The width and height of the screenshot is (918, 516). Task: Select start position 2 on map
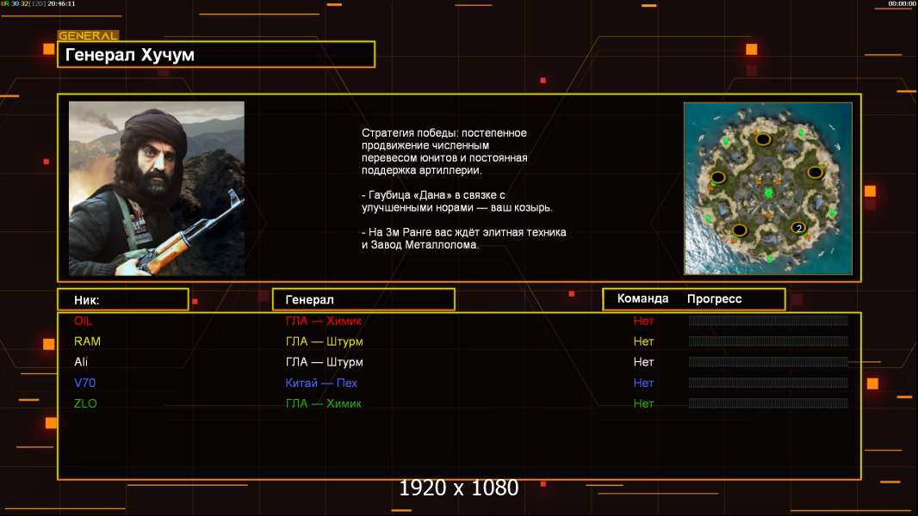[798, 228]
